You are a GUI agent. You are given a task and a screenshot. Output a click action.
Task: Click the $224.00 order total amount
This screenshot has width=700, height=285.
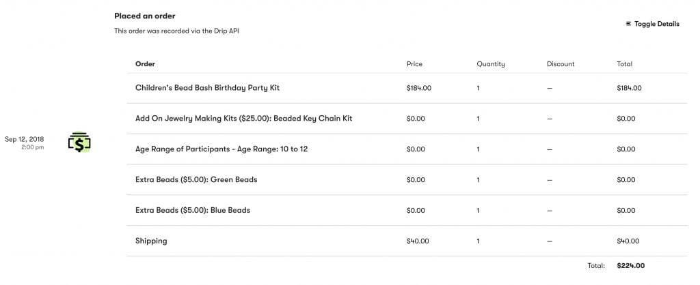pos(631,266)
